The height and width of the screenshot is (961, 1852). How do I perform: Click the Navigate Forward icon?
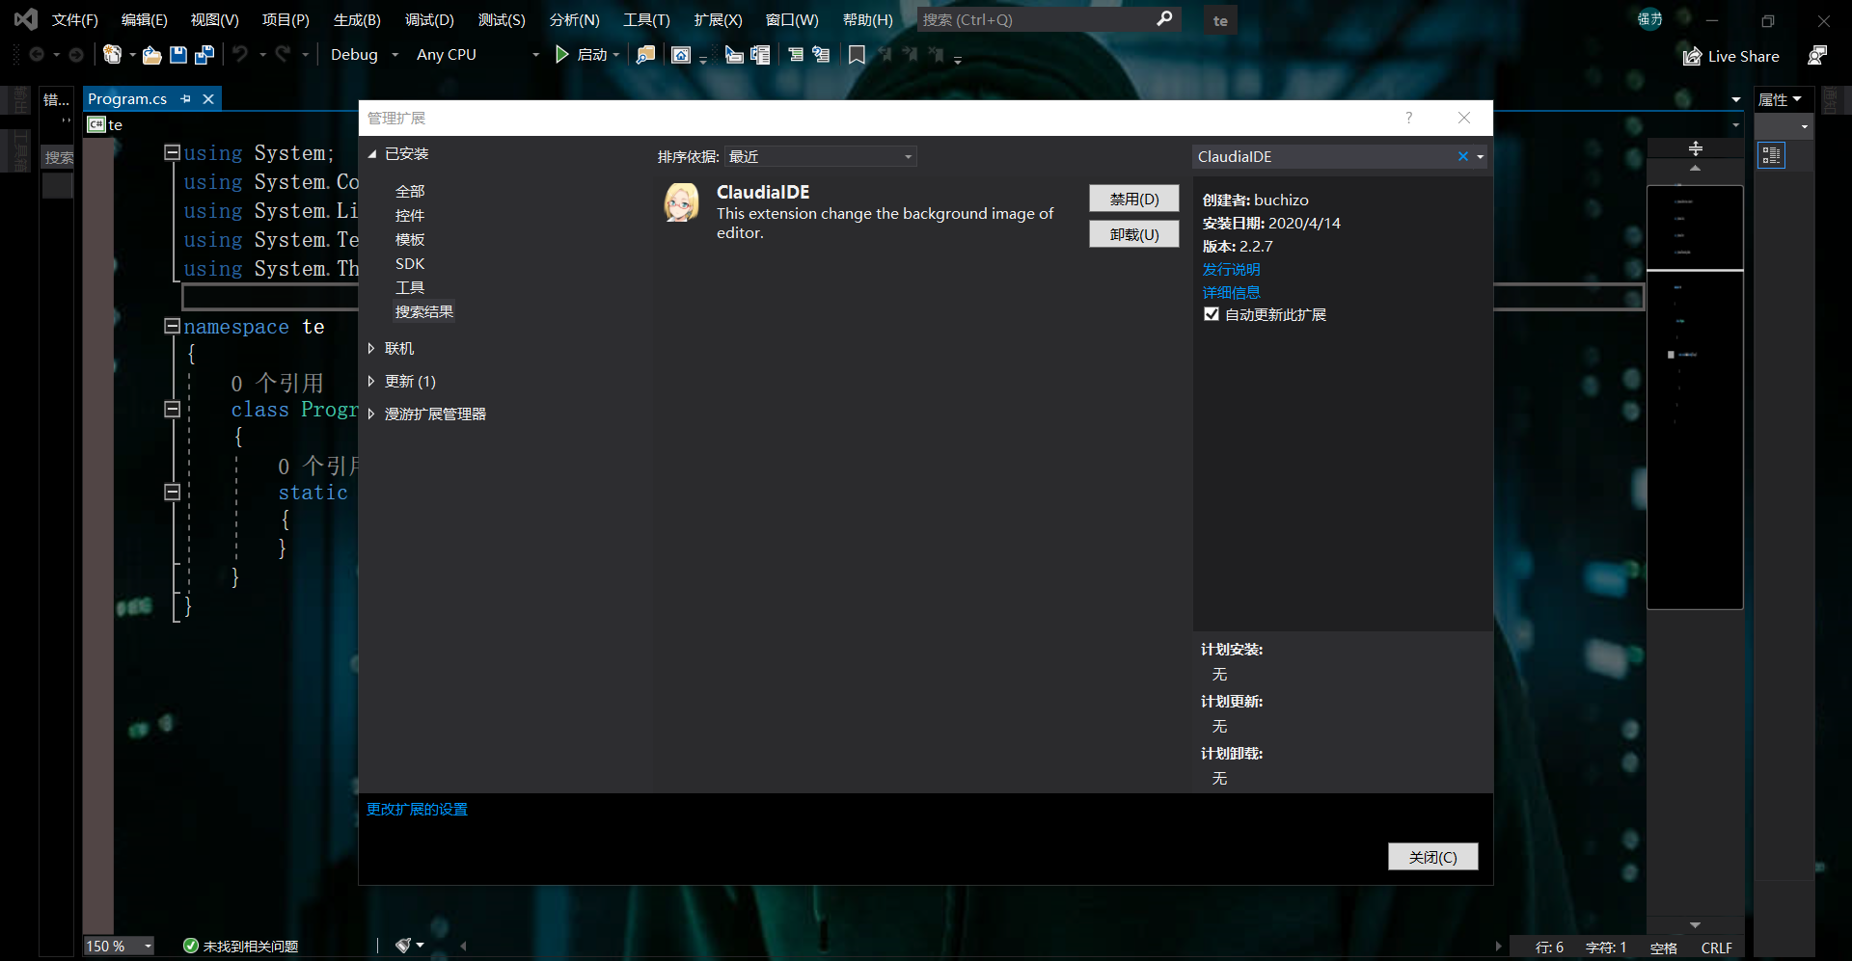click(76, 55)
